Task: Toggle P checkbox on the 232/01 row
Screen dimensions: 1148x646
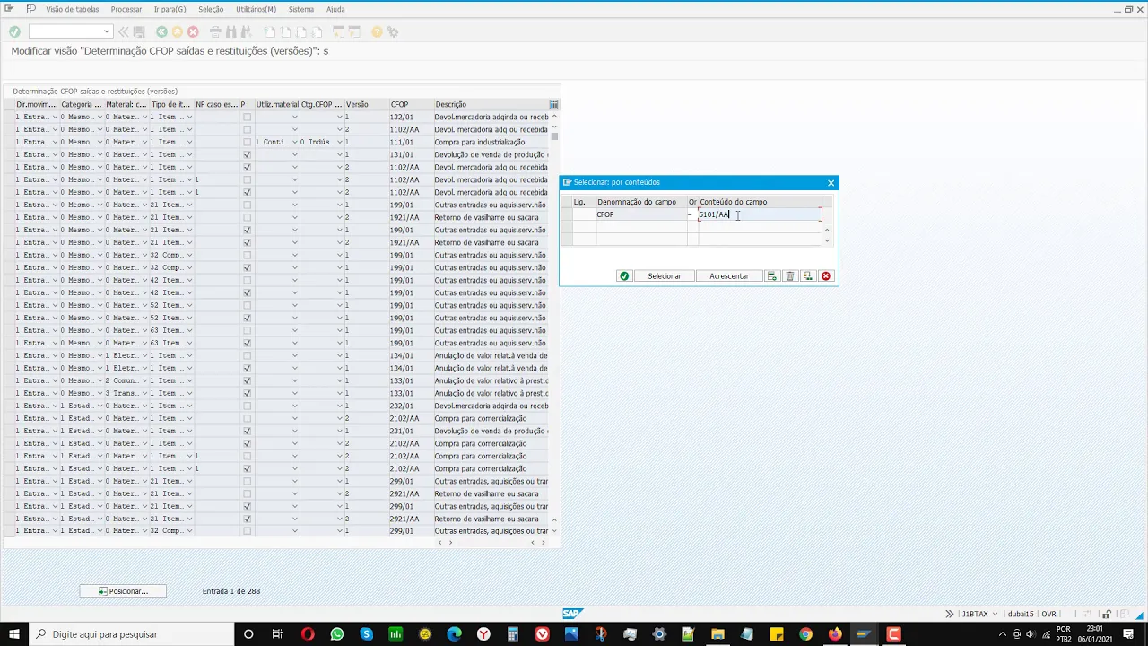Action: (x=247, y=406)
